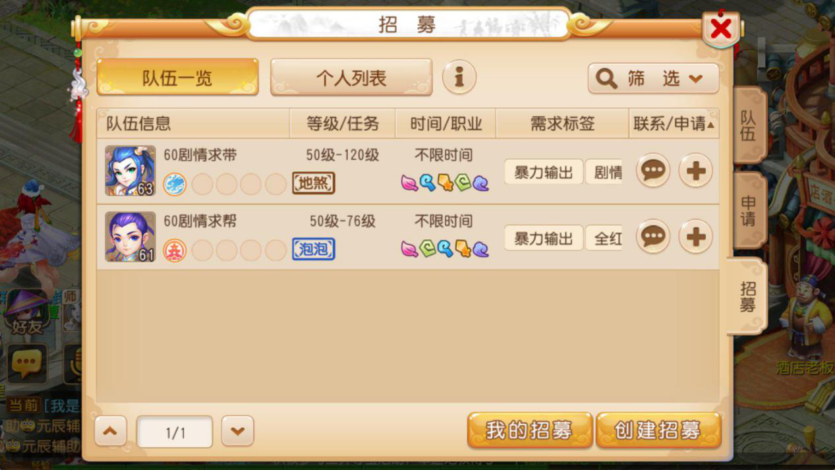This screenshot has height=470, width=835.
Task: Click the level 61 purple-haired avatar
Action: (130, 237)
